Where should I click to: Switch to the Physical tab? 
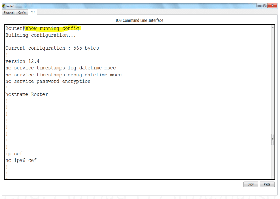[x=9, y=13]
